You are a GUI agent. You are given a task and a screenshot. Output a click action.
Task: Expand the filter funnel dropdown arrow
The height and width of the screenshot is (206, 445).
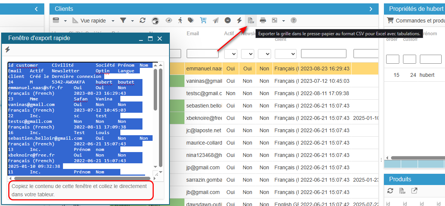132,21
